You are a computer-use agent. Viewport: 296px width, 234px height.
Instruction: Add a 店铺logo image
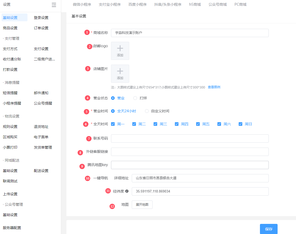[120, 51]
